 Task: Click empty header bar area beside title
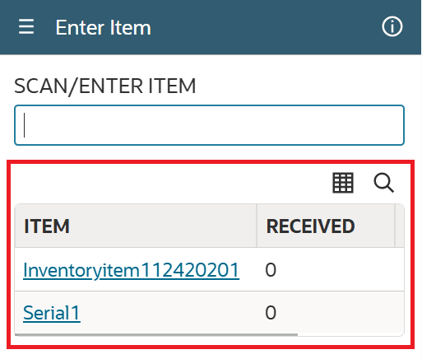point(266,27)
